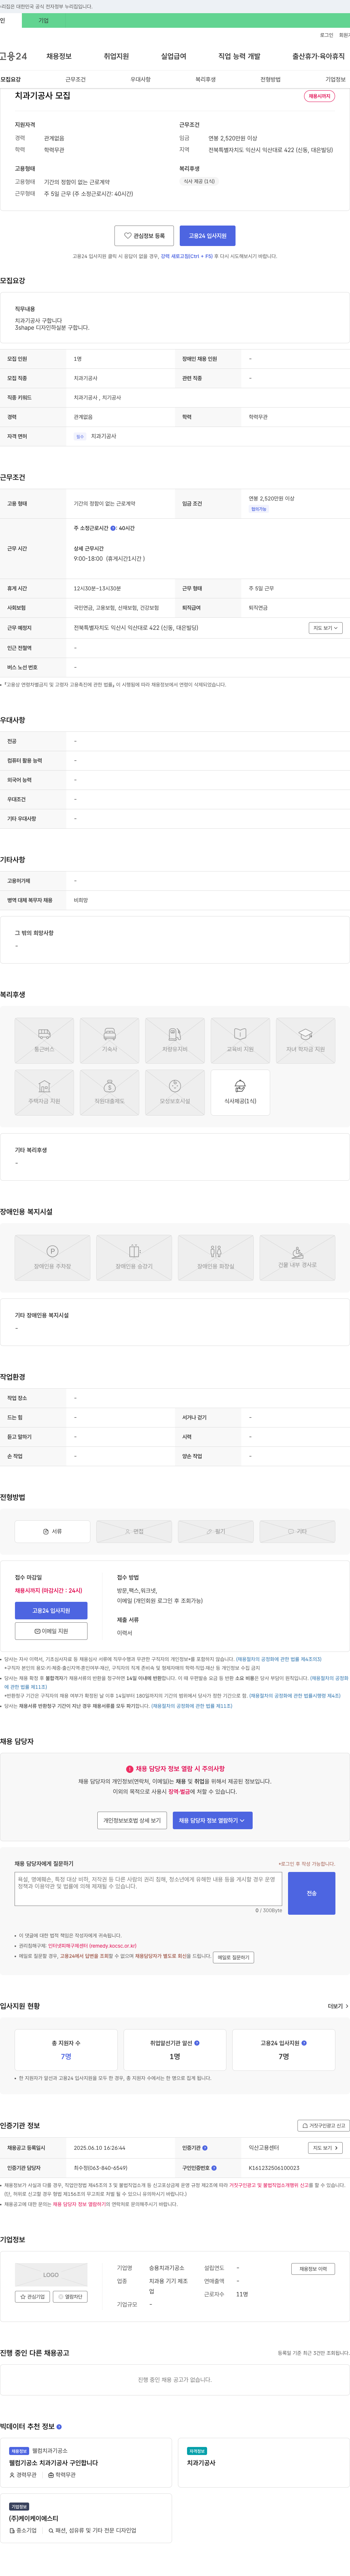Screen dimensions: 350x2576
Task: Open the 취업지원 main menu
Action: 117,56
